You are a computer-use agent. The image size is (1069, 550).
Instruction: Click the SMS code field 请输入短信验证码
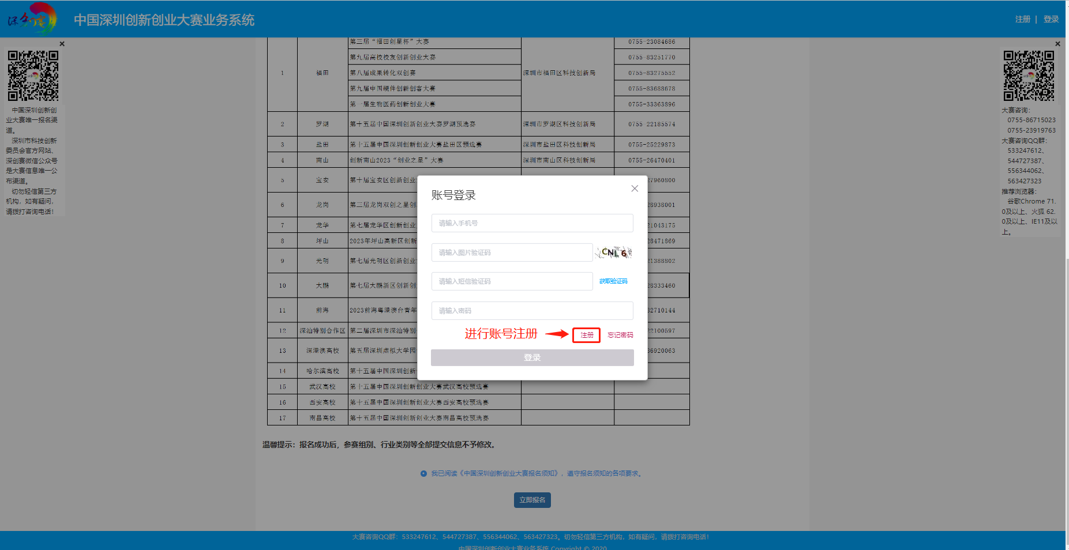(512, 281)
